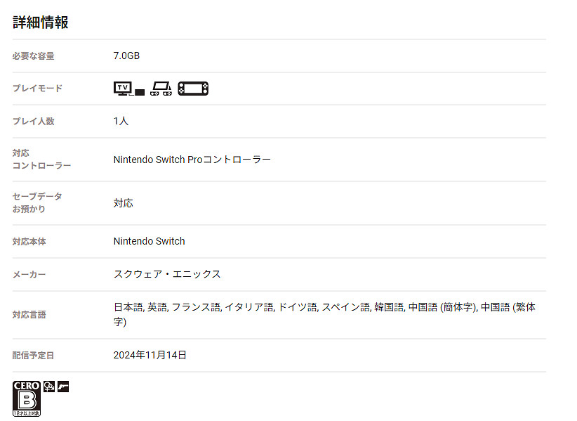Screen dimensions: 577x421
Task: Click the 必要な容量 row label
Action: [33, 56]
